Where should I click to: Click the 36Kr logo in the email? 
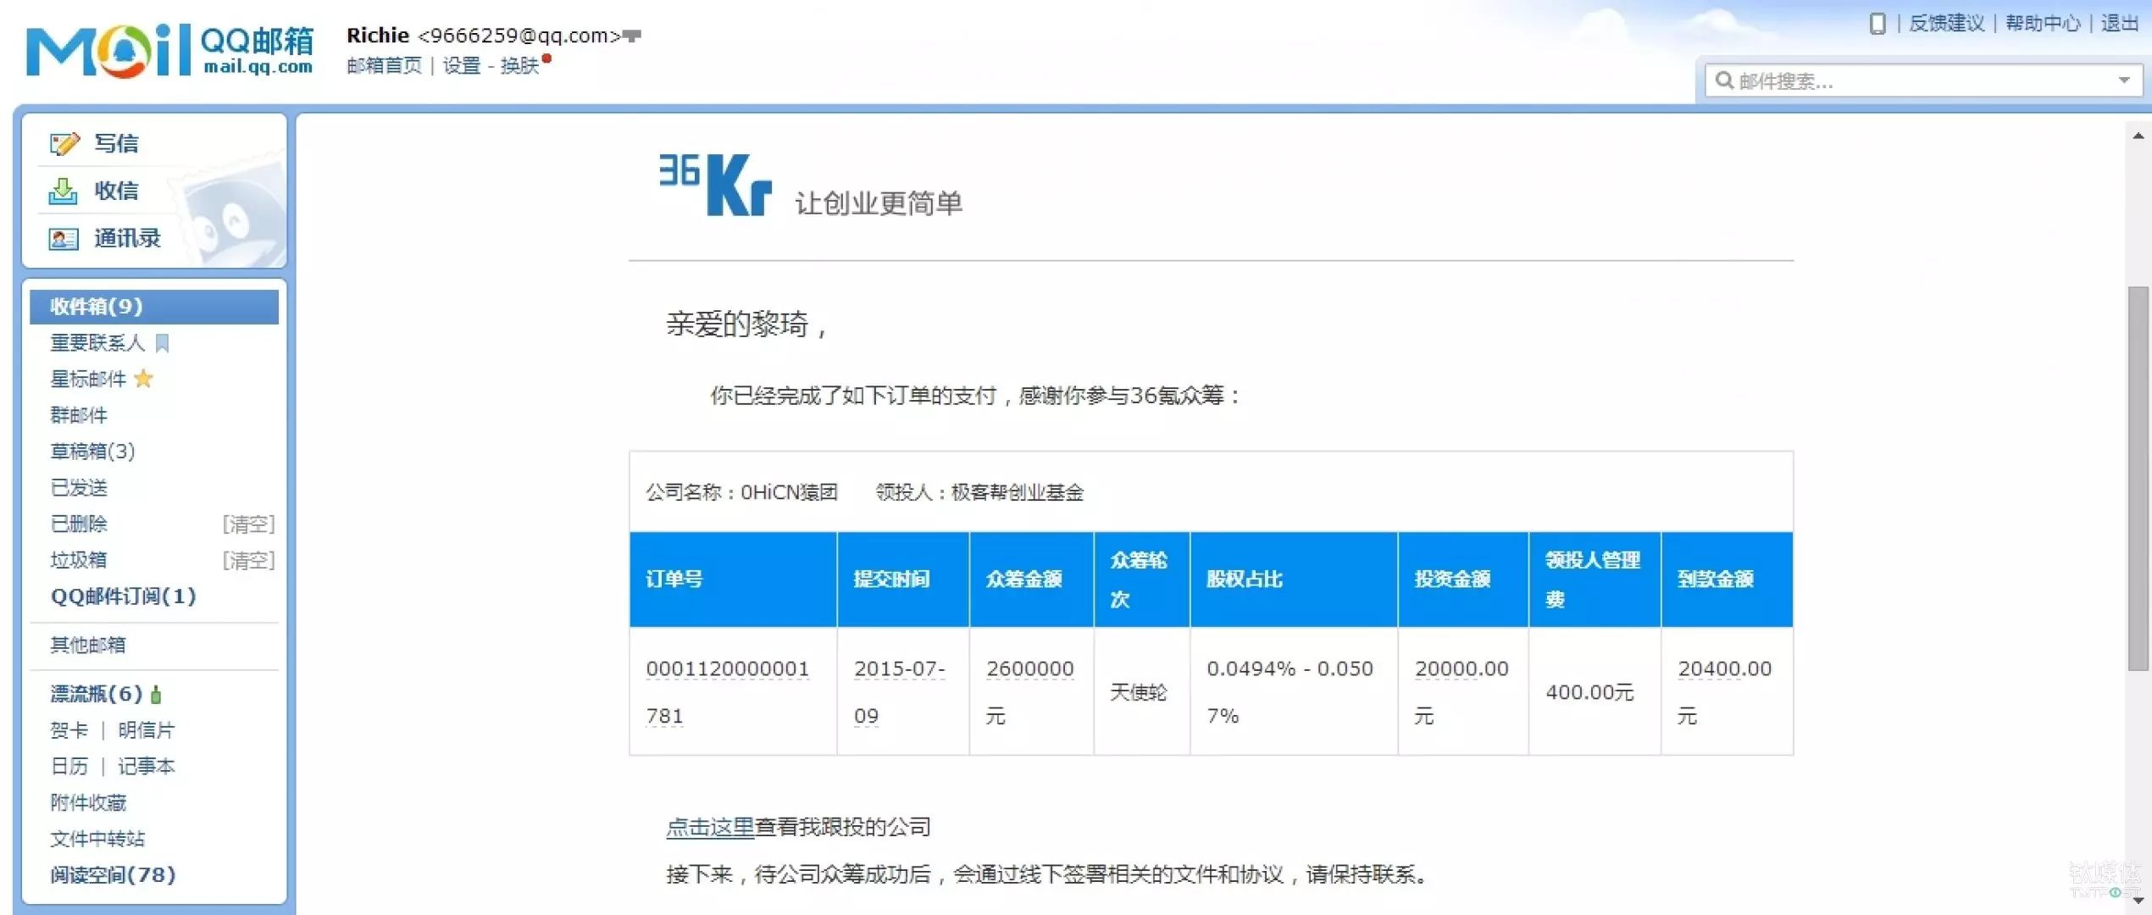(x=716, y=185)
